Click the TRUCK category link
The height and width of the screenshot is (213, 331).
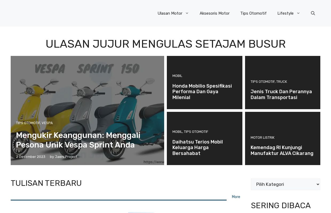click(282, 82)
